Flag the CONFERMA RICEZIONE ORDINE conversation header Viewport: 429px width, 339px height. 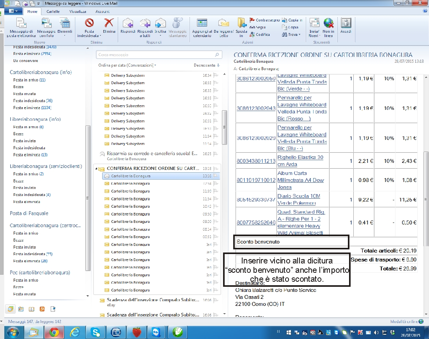tap(216, 168)
